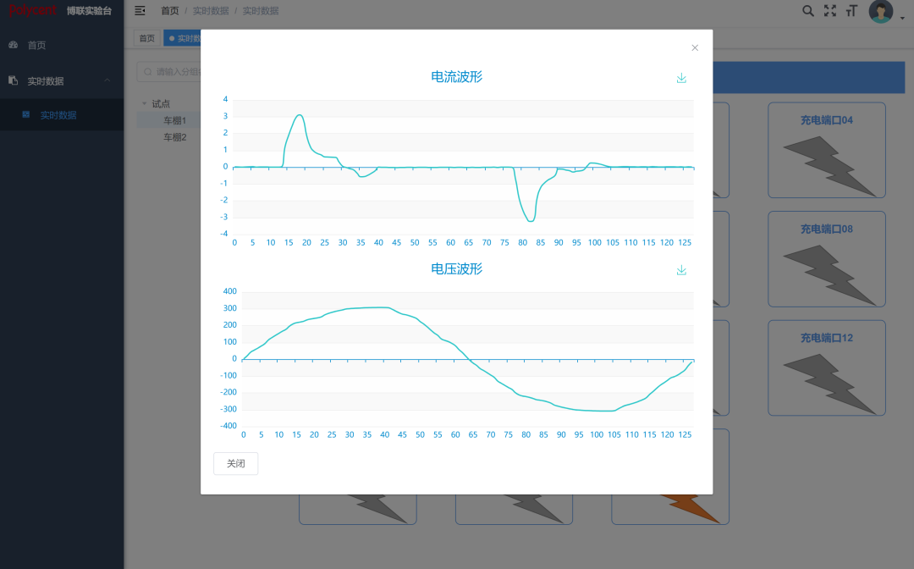This screenshot has height=569, width=914.
Task: Open 首页 in the sidebar
Action: tap(36, 46)
